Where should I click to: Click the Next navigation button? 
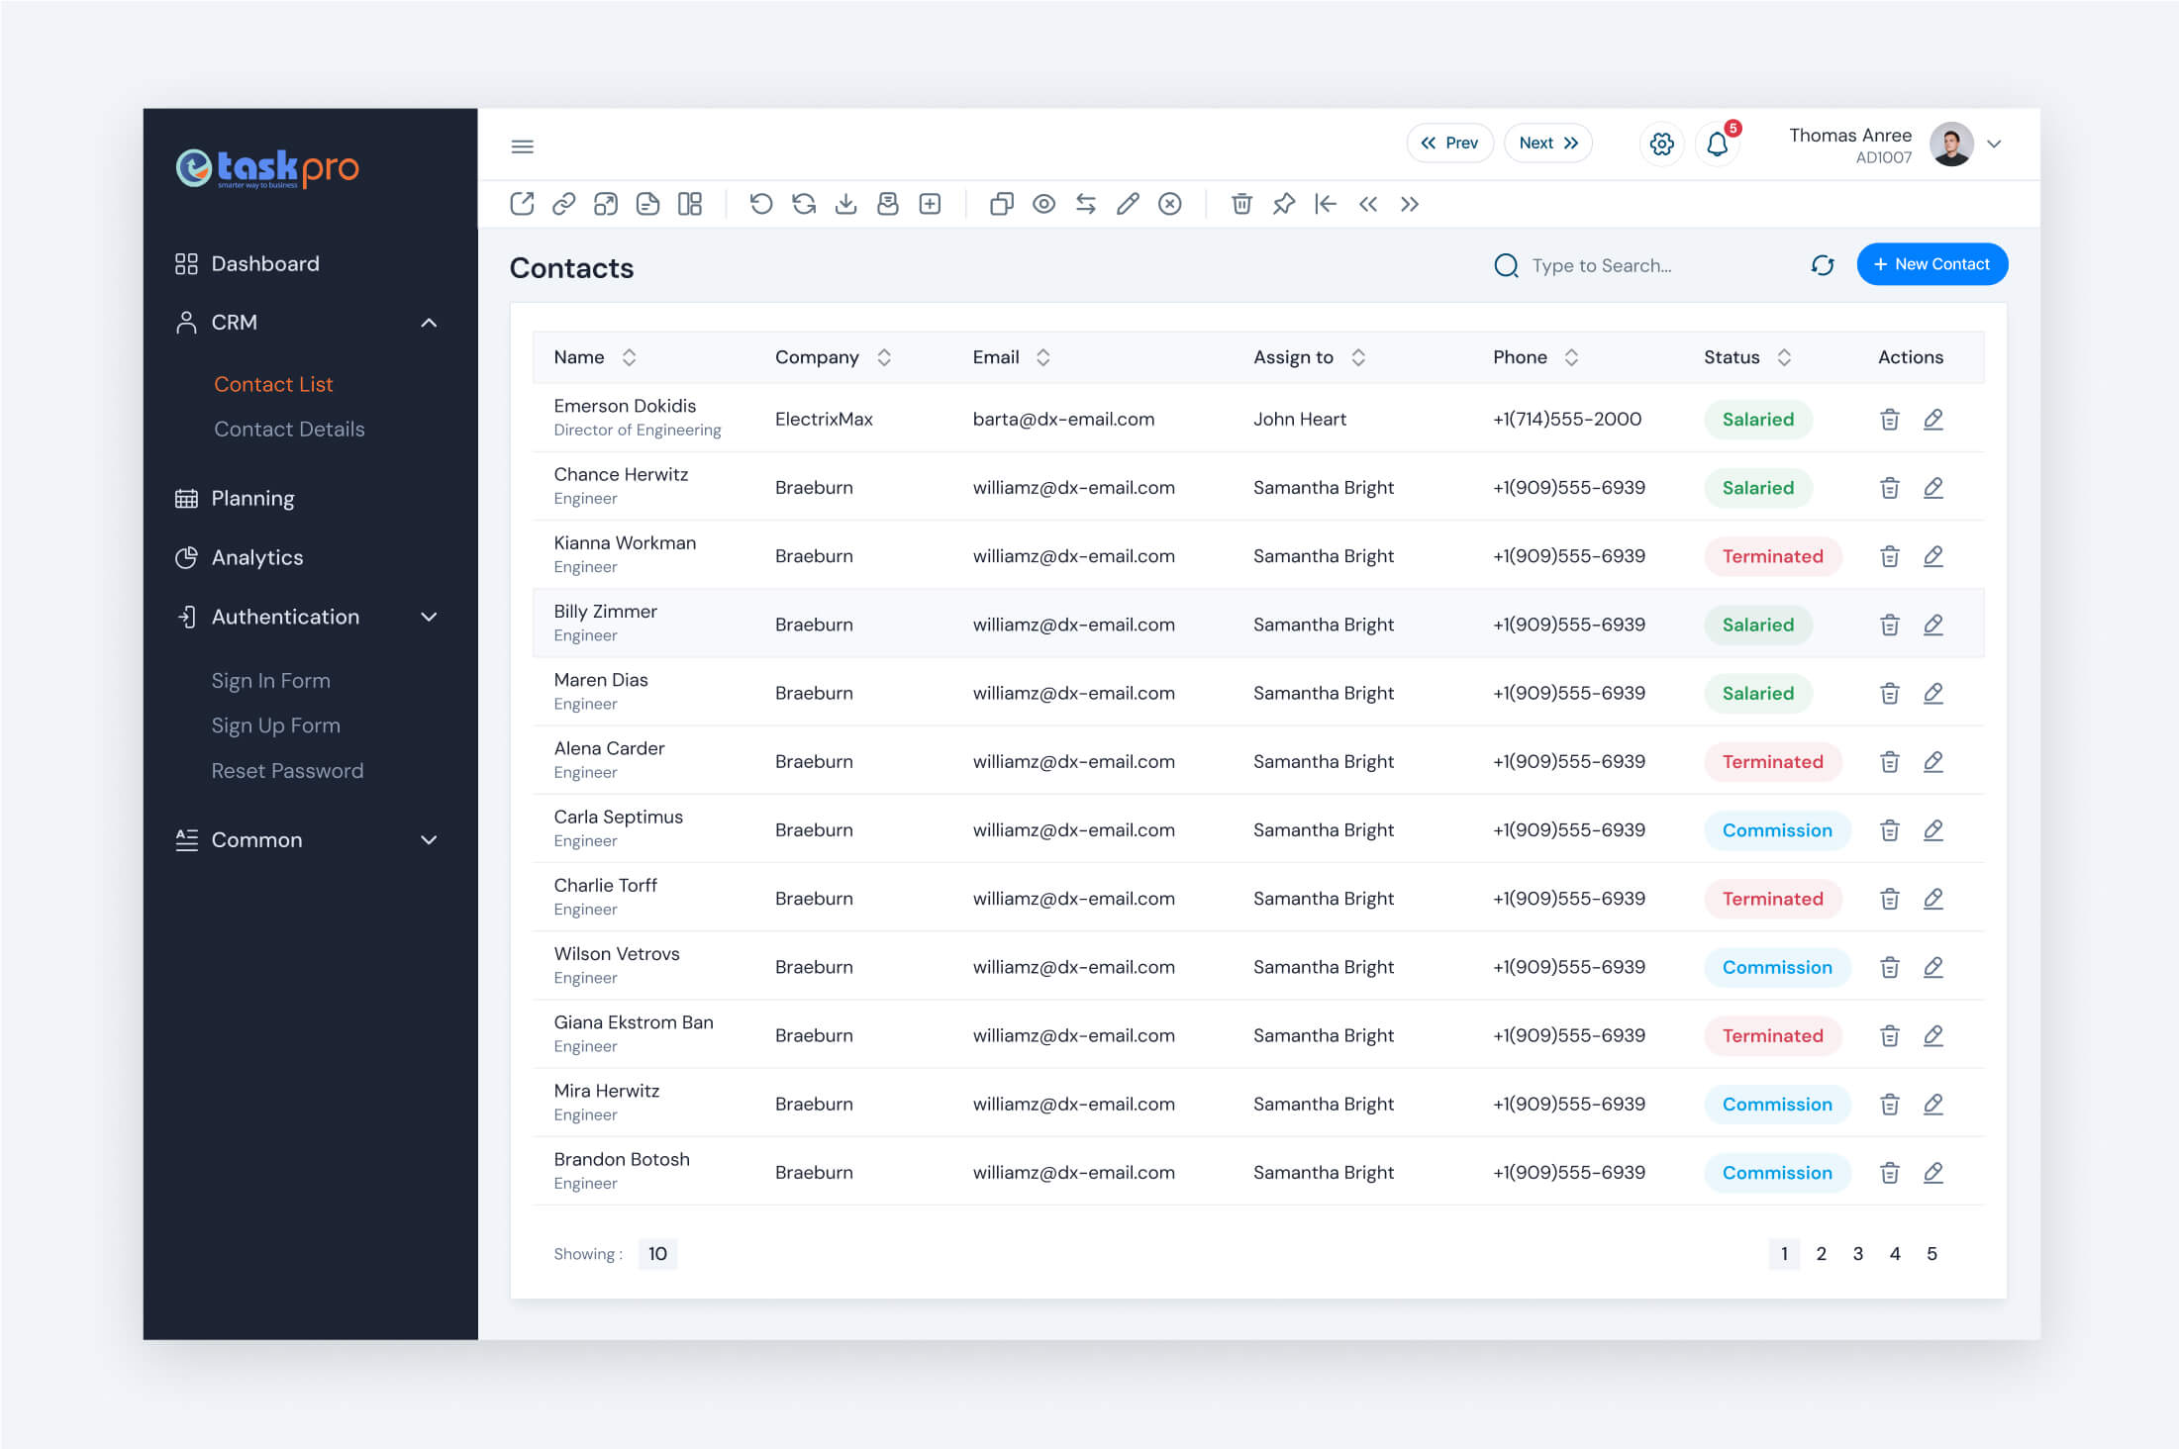pyautogui.click(x=1548, y=144)
